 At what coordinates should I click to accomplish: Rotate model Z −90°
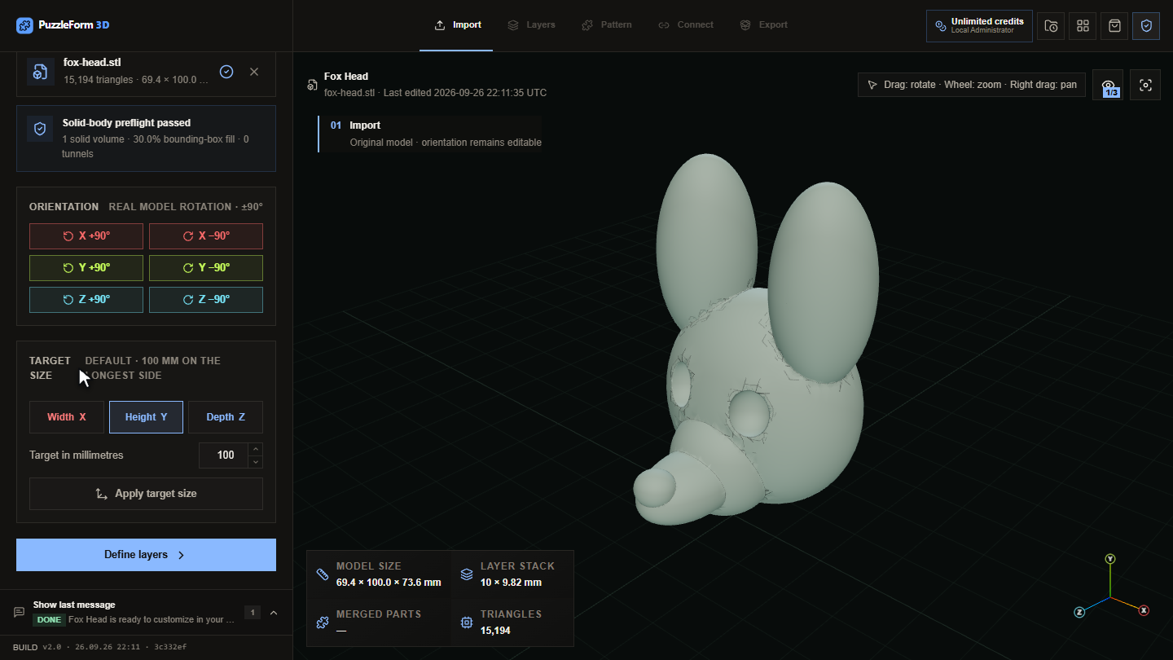[206, 300]
